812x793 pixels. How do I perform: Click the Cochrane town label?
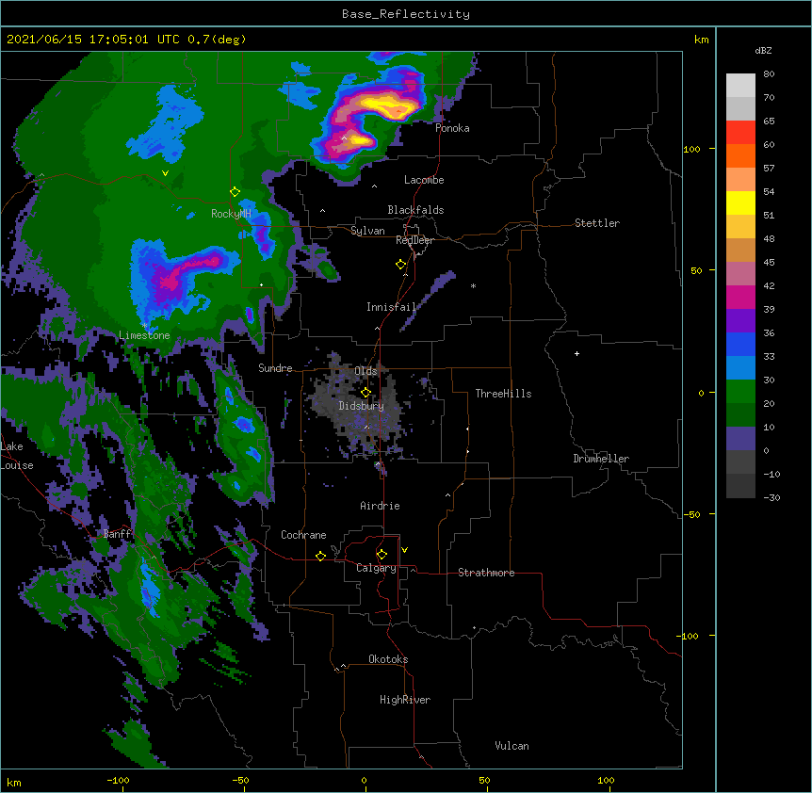point(303,535)
